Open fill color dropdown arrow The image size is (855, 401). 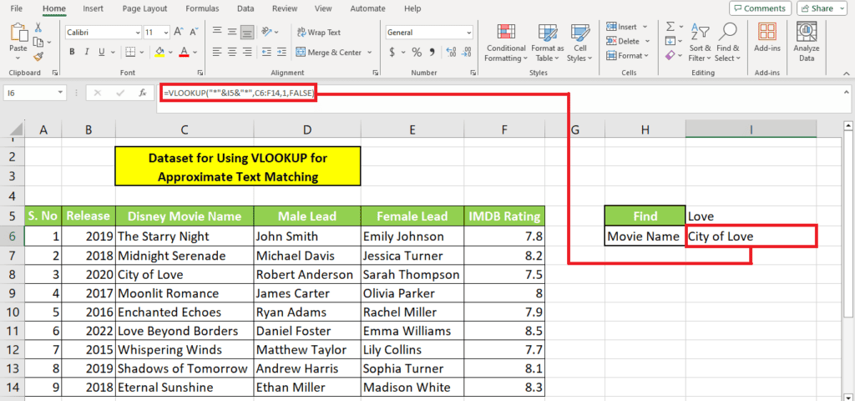coord(170,53)
